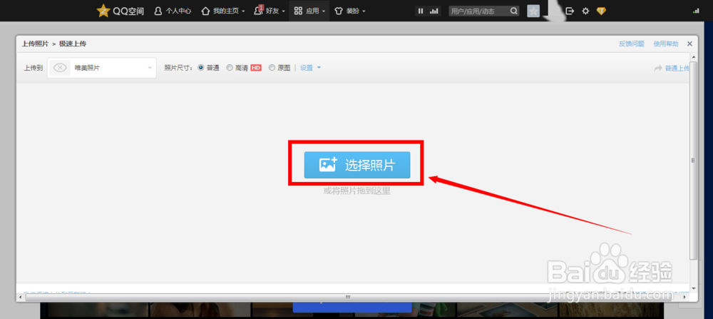Click the green signal bars icon

[x=696, y=11]
